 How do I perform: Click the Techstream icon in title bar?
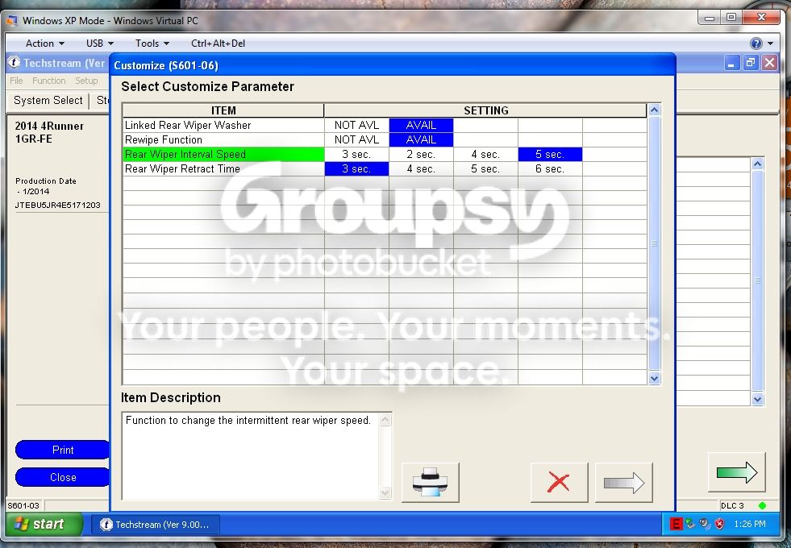point(14,63)
